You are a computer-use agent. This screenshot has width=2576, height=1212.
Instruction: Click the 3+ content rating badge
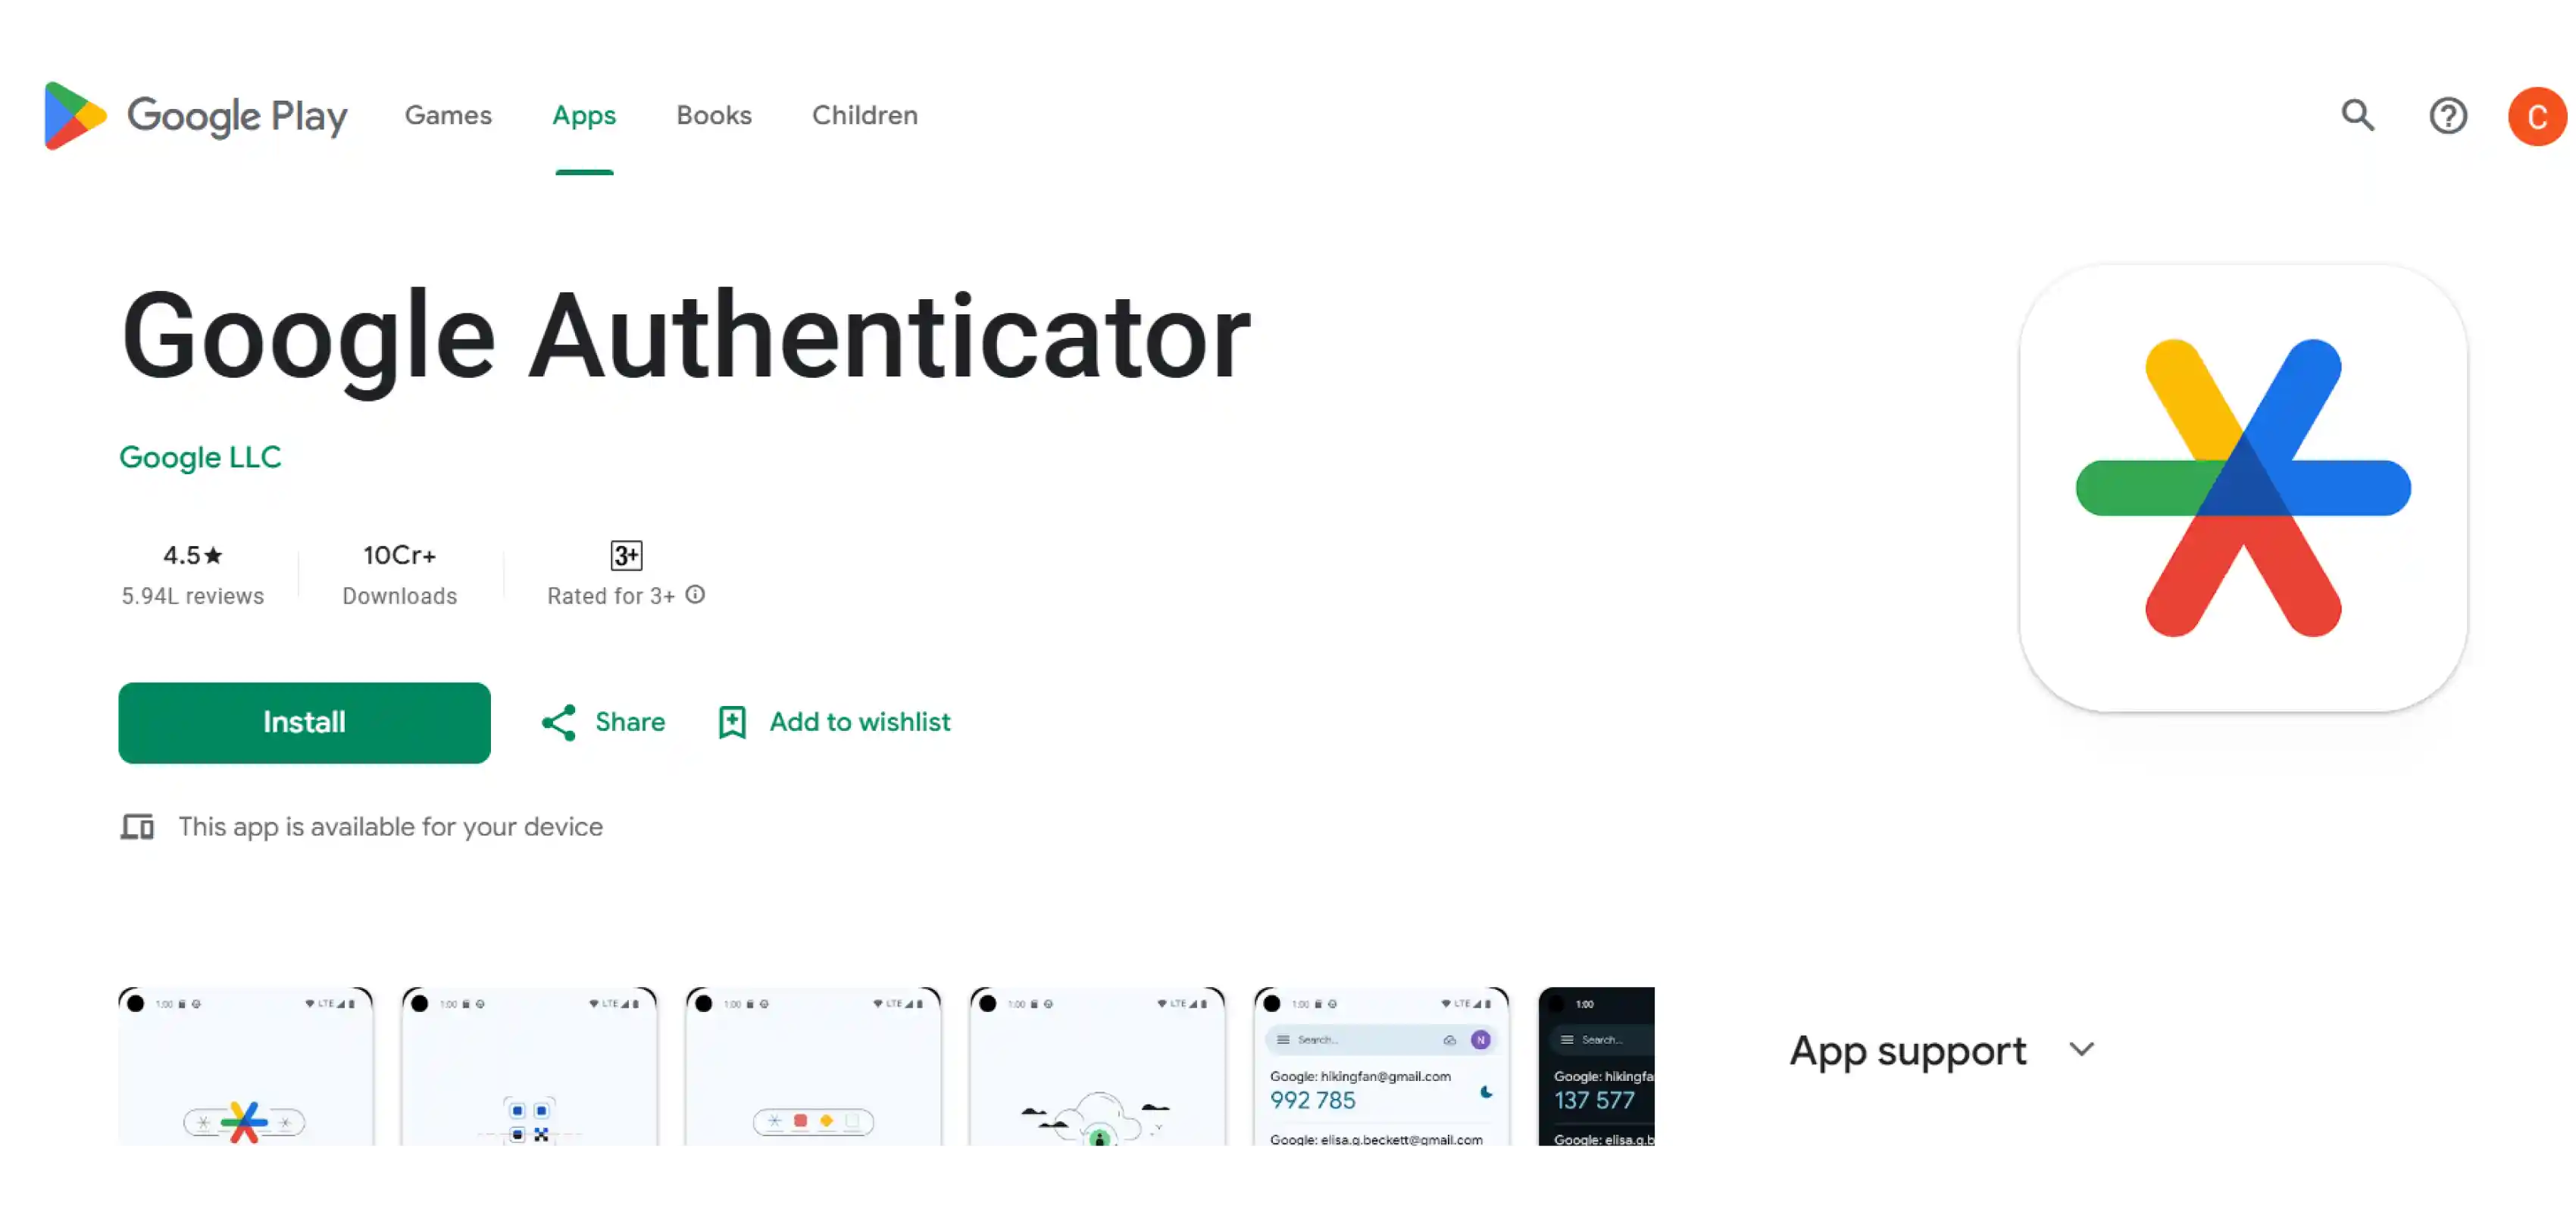[626, 555]
